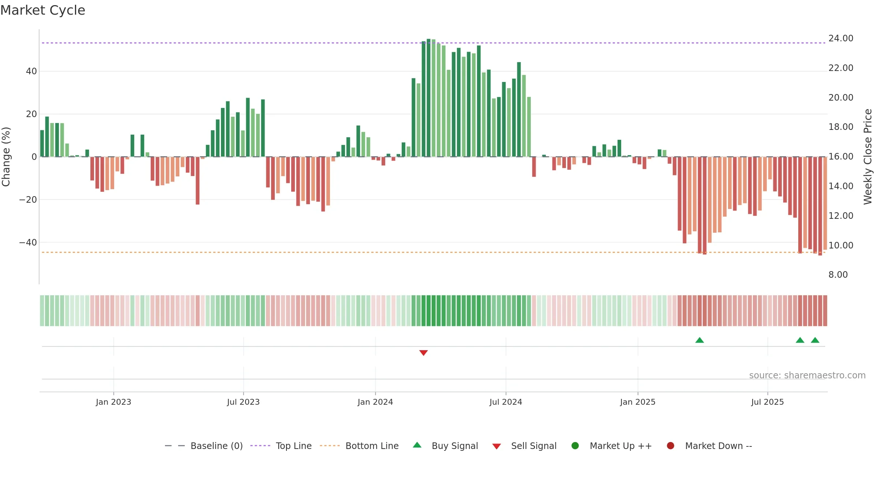The image size is (878, 494).
Task: Click the Jan 2024 x-axis label
Action: (375, 402)
